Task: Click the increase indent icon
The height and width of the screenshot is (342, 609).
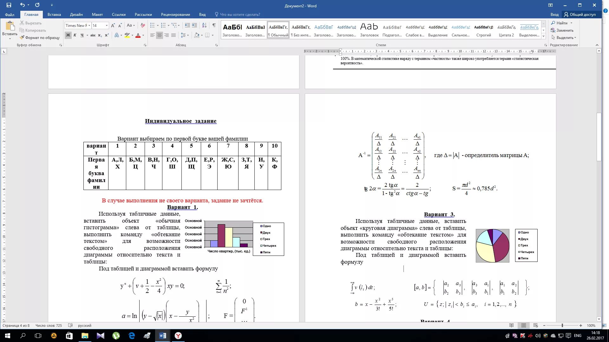Action: [x=194, y=25]
